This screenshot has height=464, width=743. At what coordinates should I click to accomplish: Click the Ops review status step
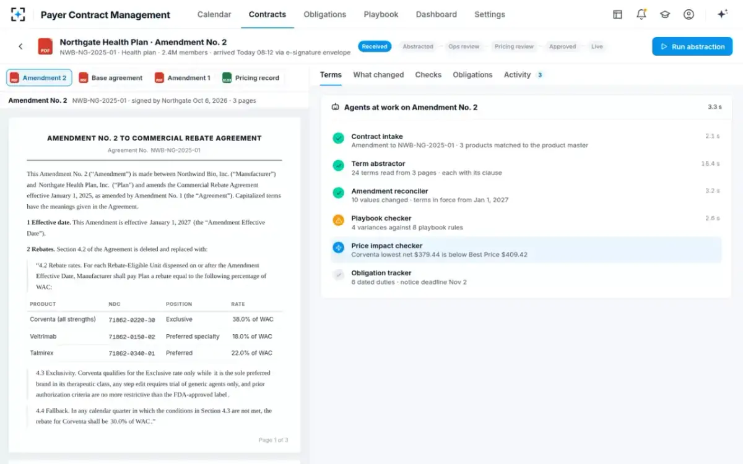click(x=464, y=46)
